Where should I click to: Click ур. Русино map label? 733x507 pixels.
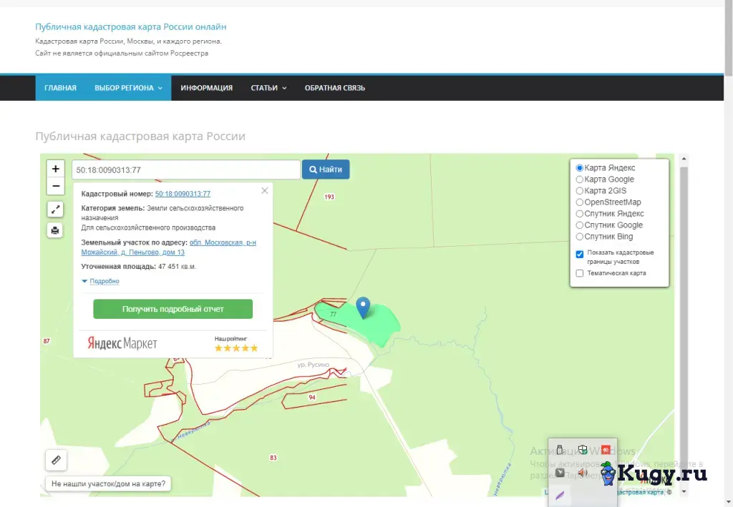(314, 365)
